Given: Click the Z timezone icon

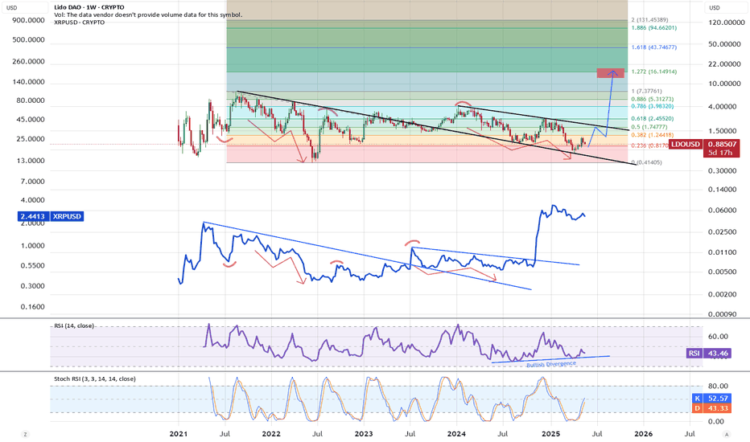Looking at the screenshot, I should click(x=24, y=434).
